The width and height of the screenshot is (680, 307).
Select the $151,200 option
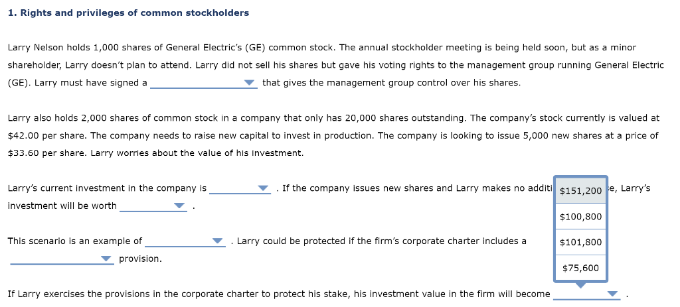tap(580, 190)
